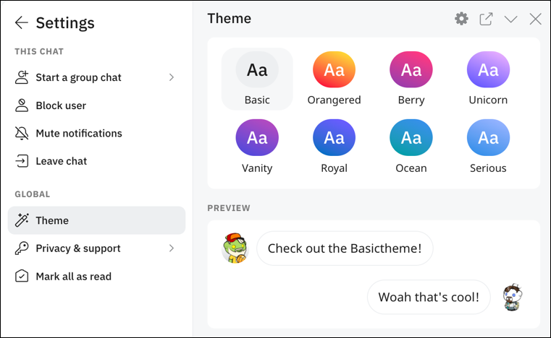Apply the Ocean theme
Screen dimensions: 551x338
point(411,138)
